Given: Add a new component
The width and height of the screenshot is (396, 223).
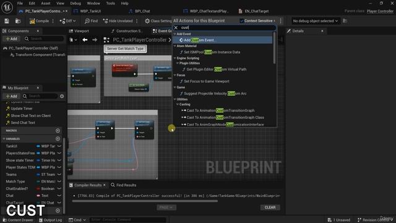Looking at the screenshot, I should click(11, 38).
